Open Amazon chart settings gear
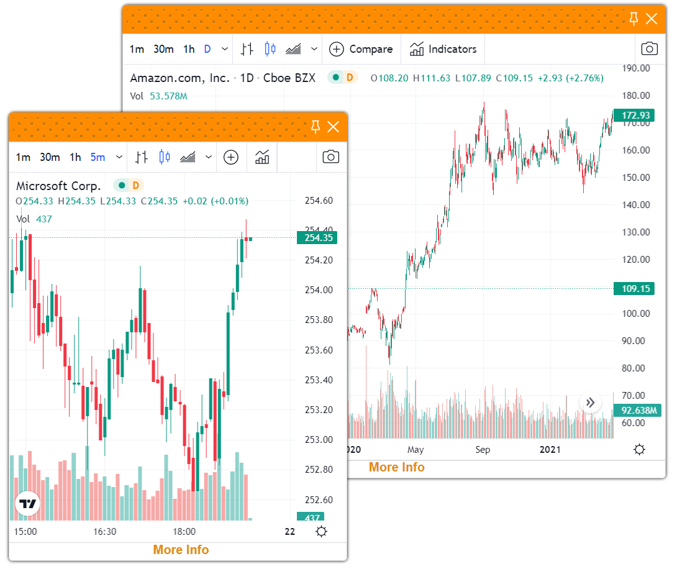 640,449
